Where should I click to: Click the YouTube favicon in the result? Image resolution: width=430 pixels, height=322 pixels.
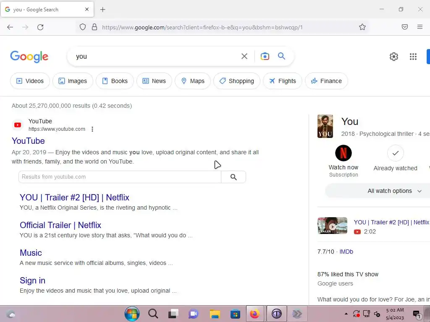point(18,125)
